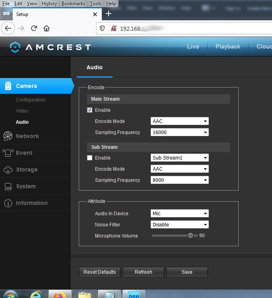Screen dimensions: 272x298
Task: Open the File menu
Action: (6, 4)
